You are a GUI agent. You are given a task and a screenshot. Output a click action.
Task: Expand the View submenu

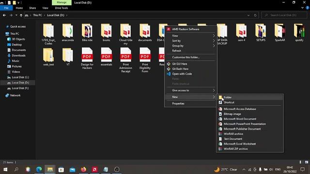point(191,36)
